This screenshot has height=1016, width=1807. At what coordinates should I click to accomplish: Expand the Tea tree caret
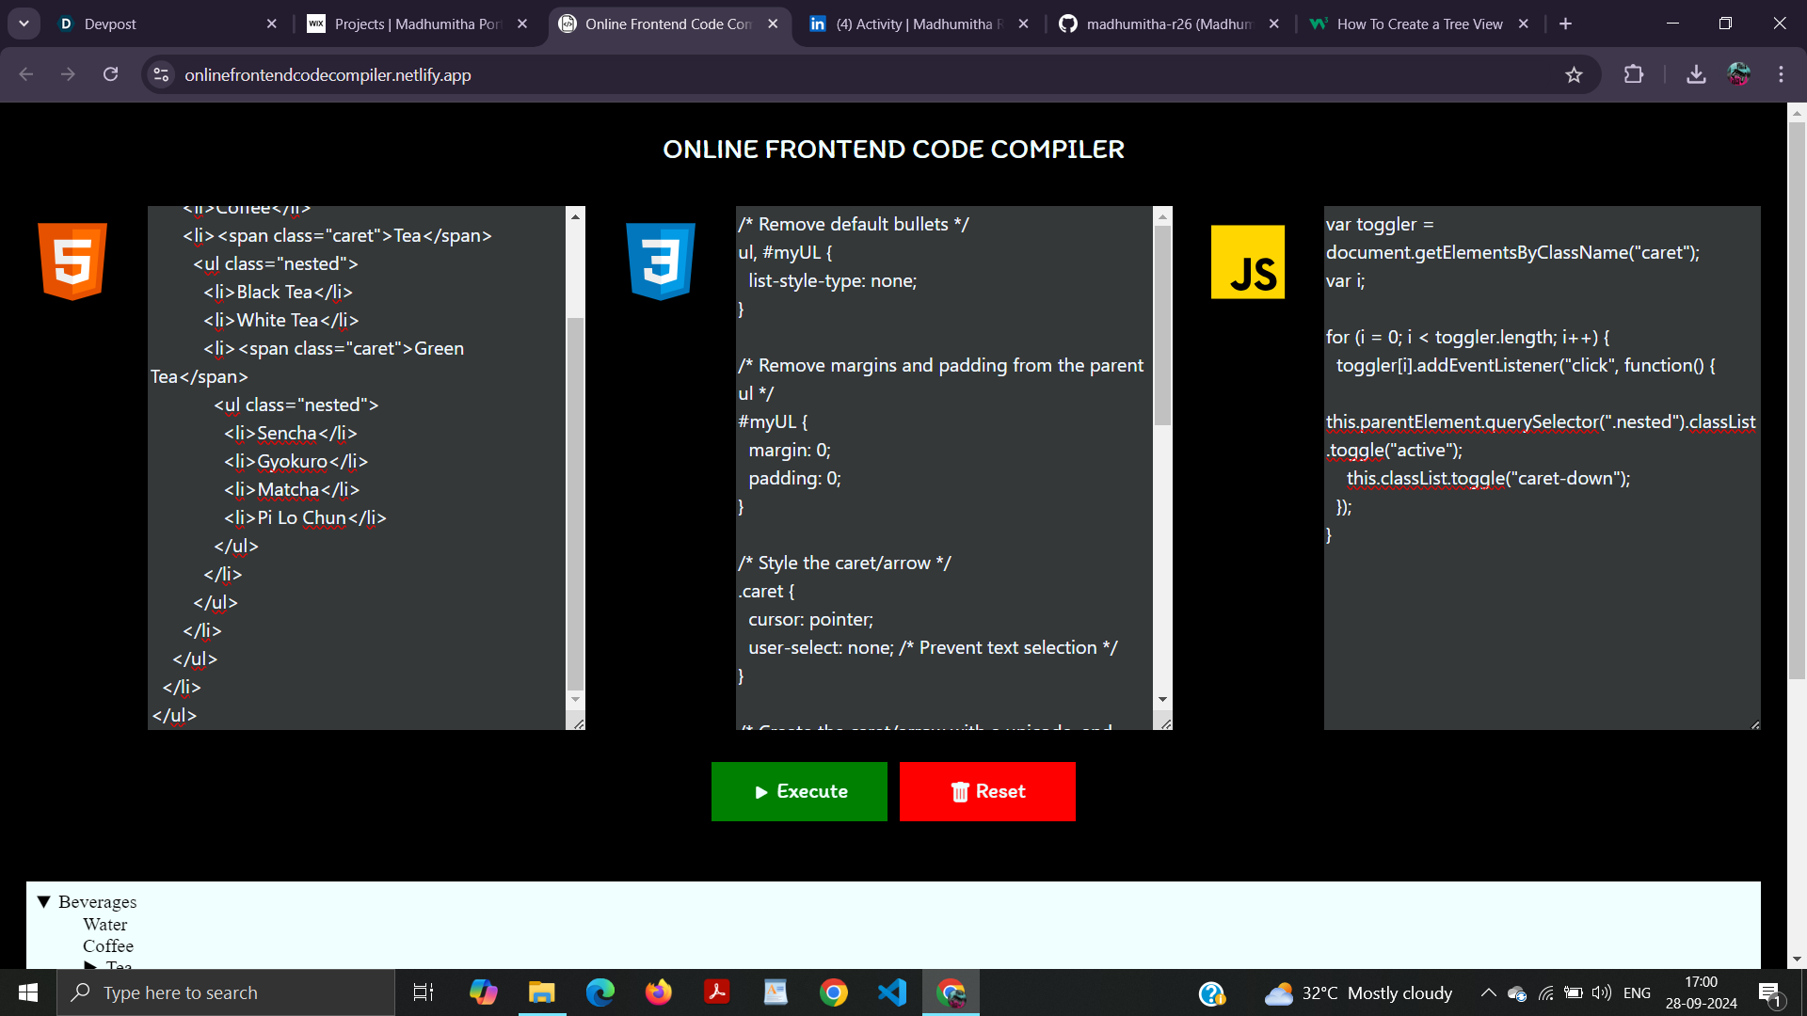point(90,965)
